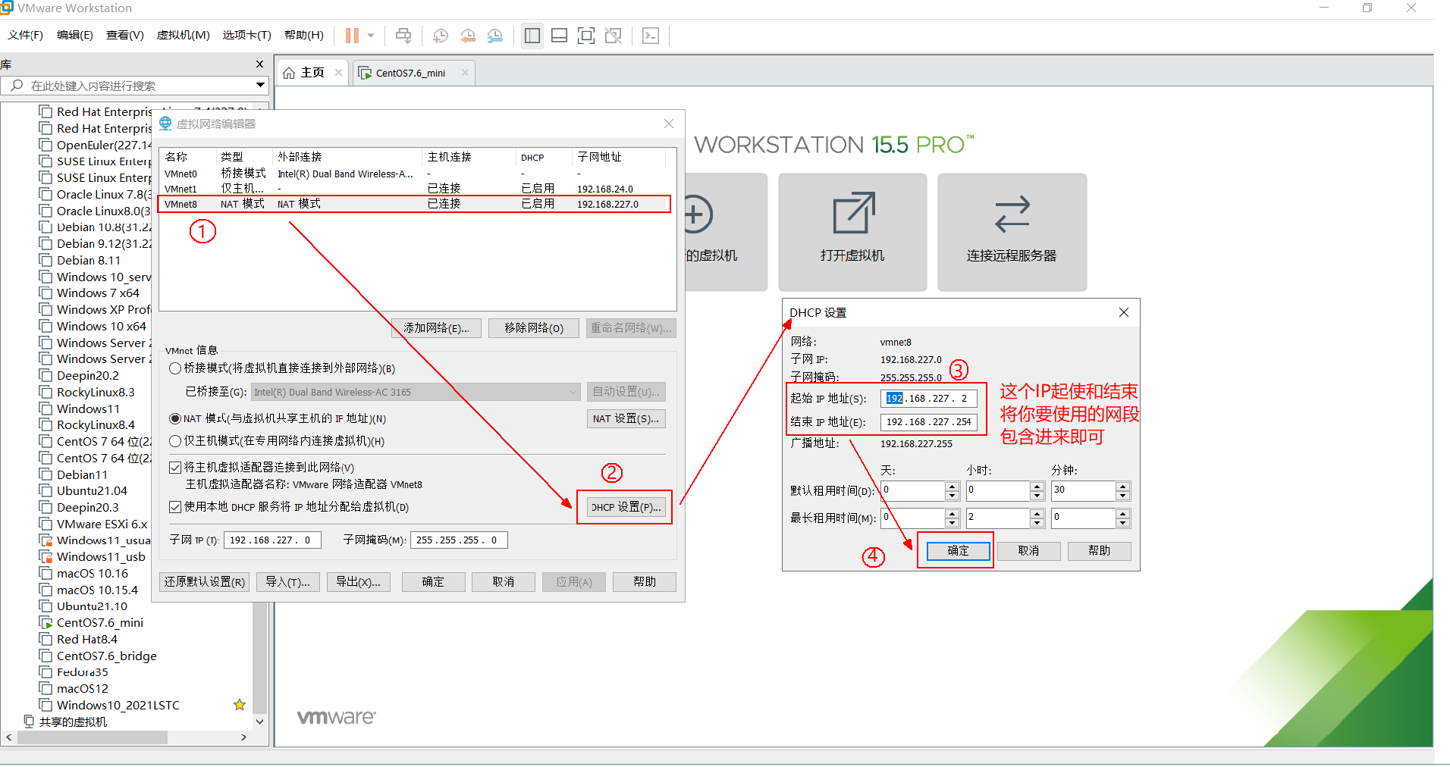This screenshot has height=767, width=1450.
Task: Click the 子网 IP input field
Action: [x=272, y=540]
